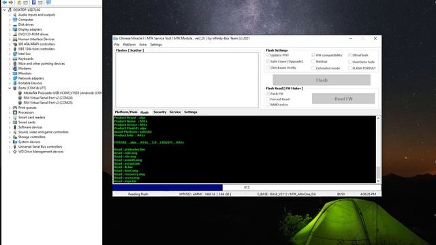Viewport: 436px width, 245px height.
Task: Click the System devices folder icon
Action: [x=15, y=142]
